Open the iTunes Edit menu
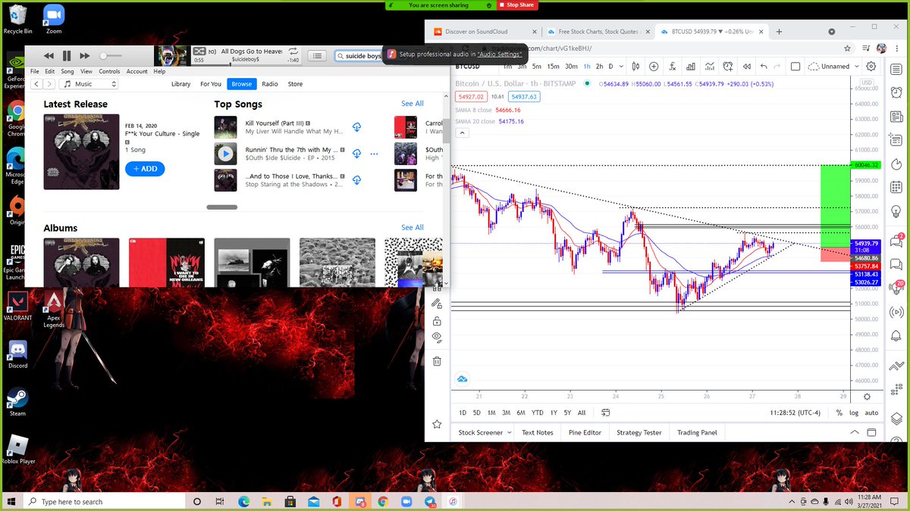 (x=49, y=71)
